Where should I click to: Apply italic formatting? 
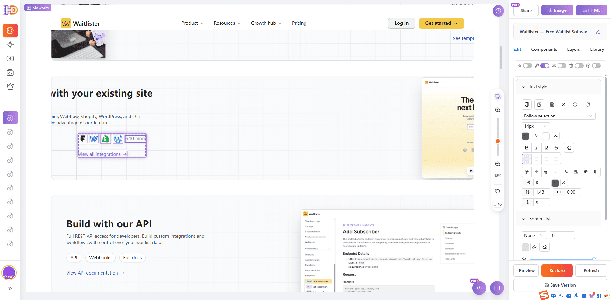(537, 148)
